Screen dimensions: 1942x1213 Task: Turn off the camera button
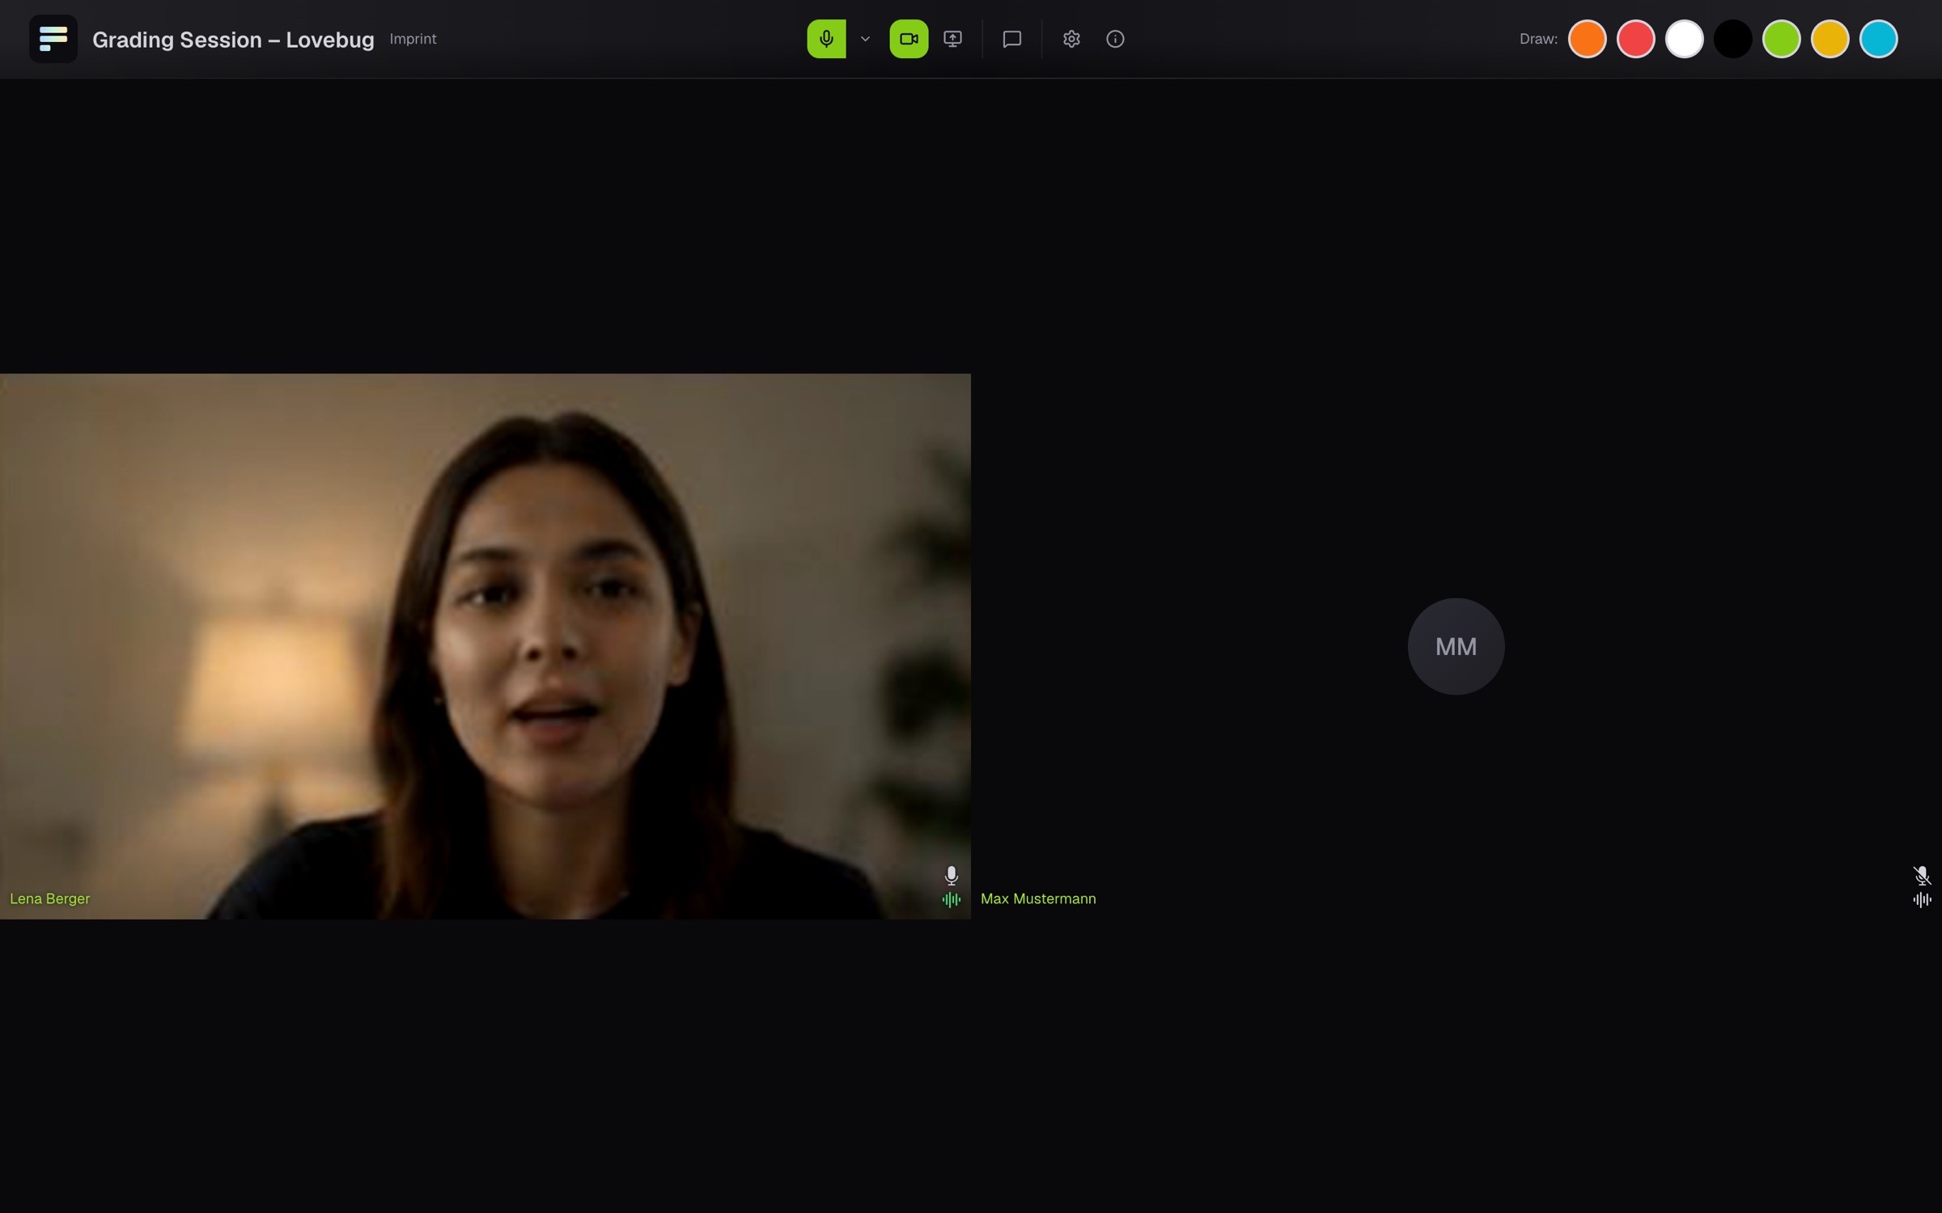pyautogui.click(x=909, y=39)
